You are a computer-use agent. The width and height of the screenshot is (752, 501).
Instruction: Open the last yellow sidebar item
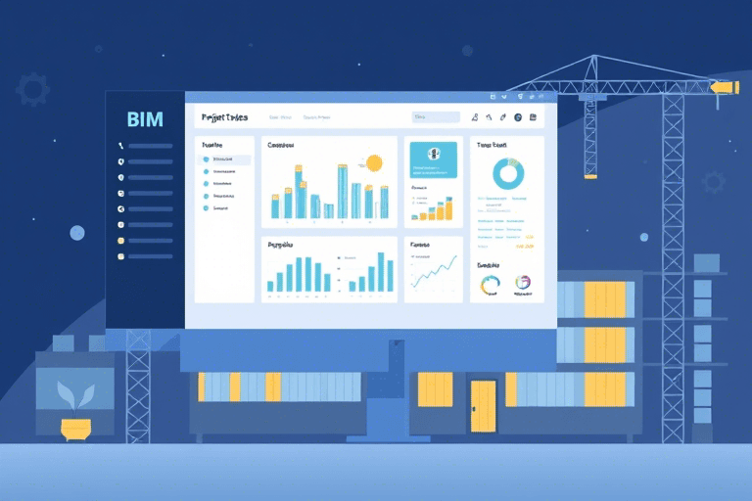(120, 256)
